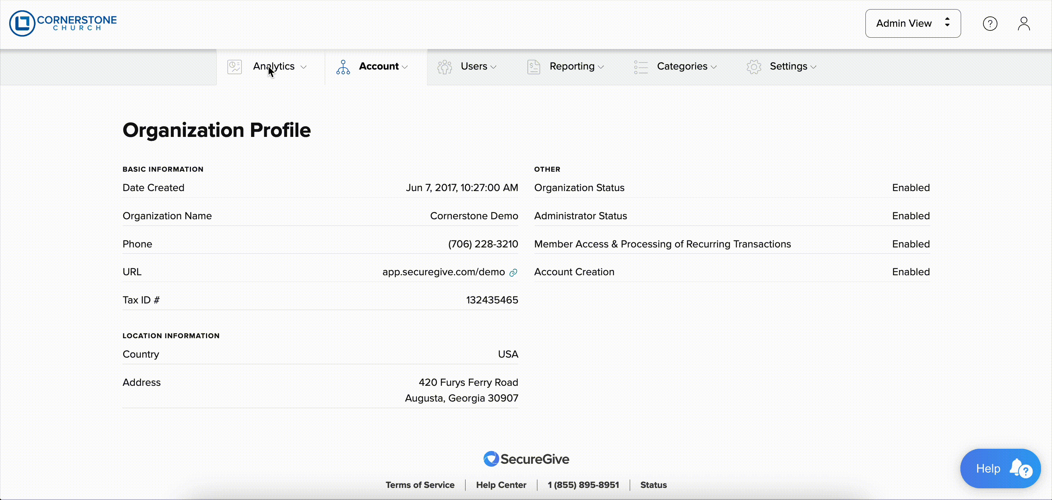Click the Reporting document icon
Image resolution: width=1052 pixels, height=500 pixels.
tap(533, 67)
